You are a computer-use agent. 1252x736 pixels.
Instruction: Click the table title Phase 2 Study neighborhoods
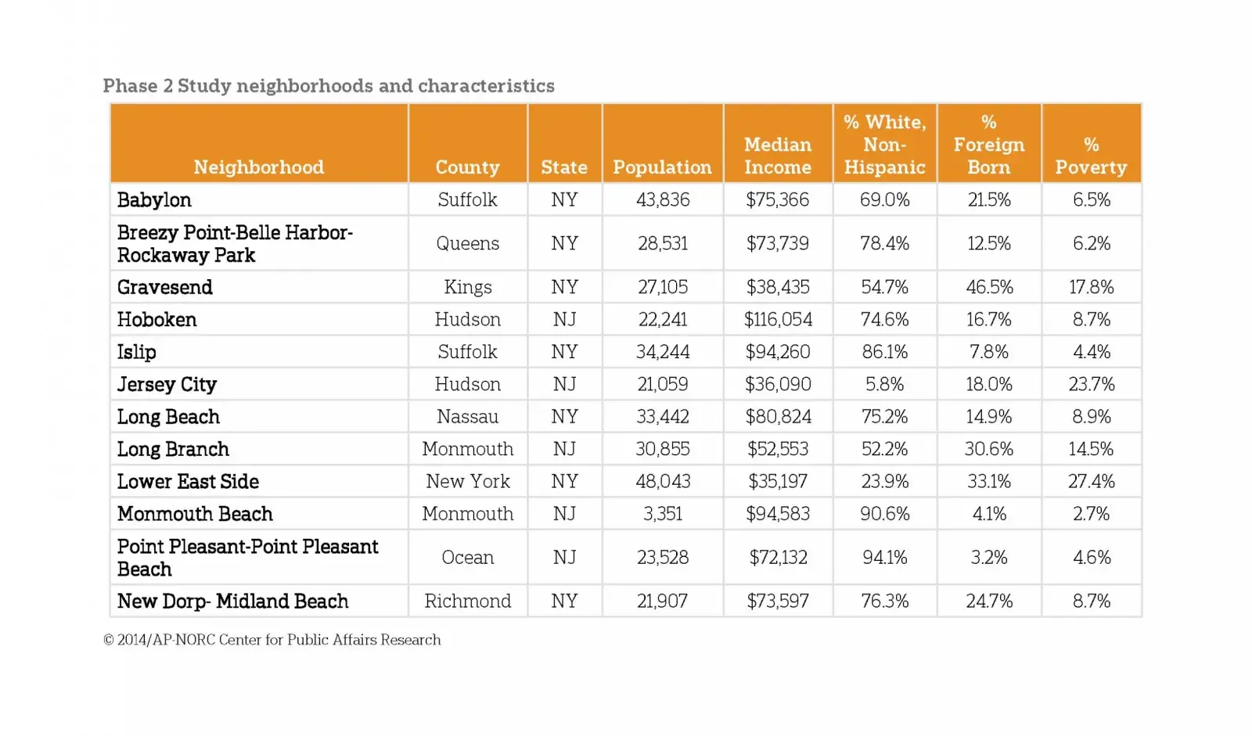point(329,86)
